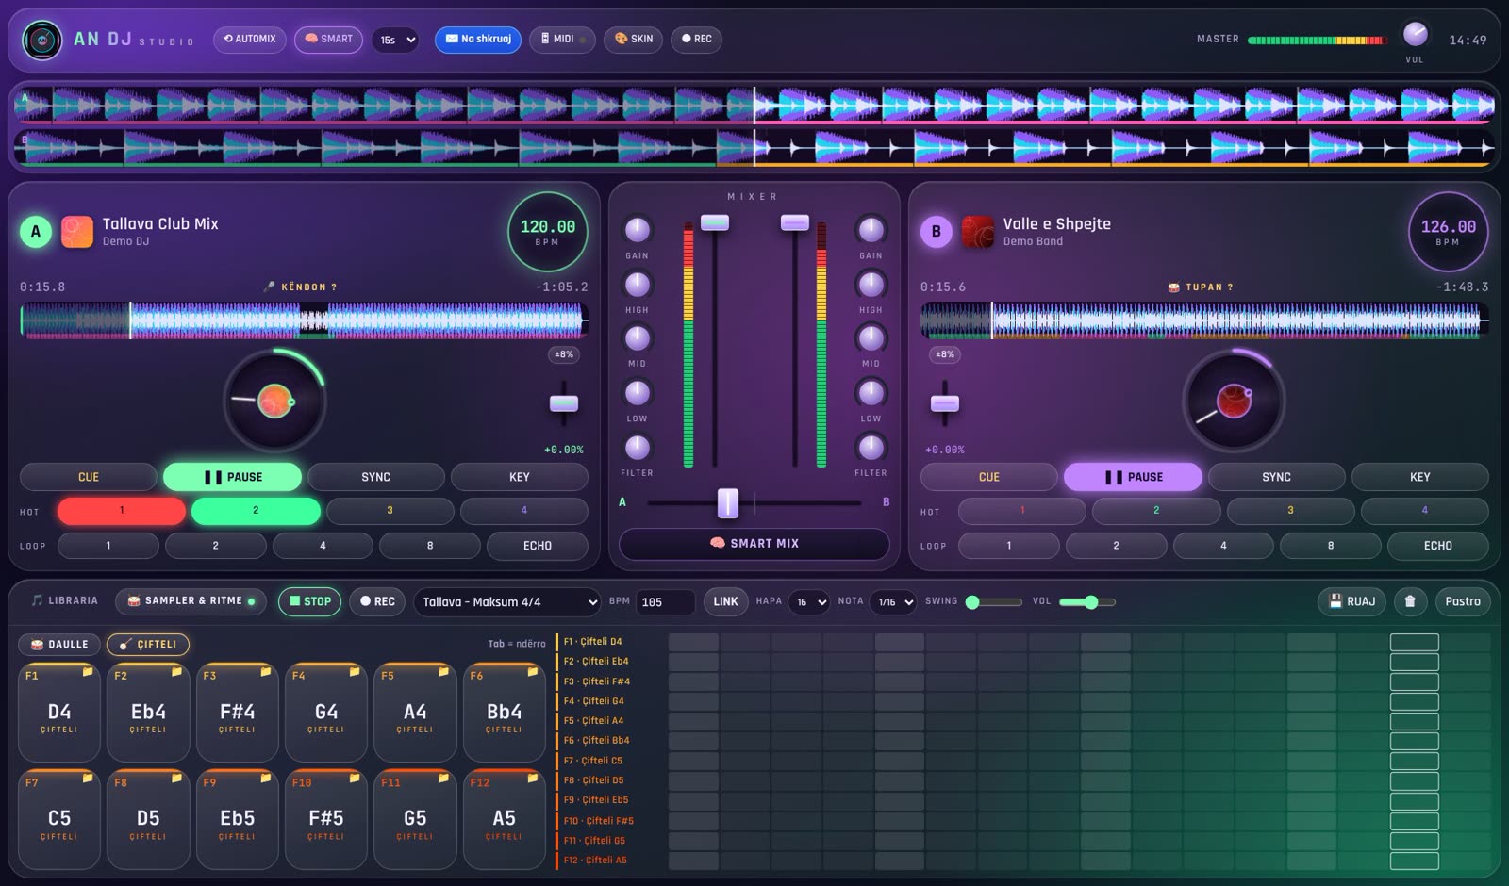Open the 15s duration dropdown
The width and height of the screenshot is (1509, 886).
click(x=395, y=40)
